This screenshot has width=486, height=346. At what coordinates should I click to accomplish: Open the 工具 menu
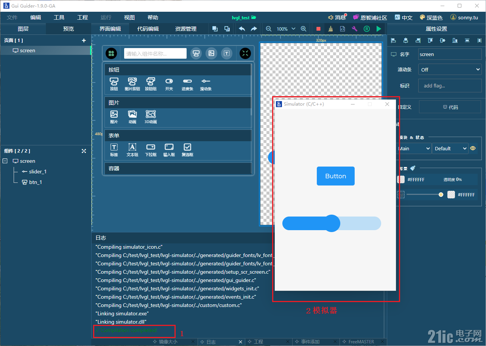[x=59, y=17]
